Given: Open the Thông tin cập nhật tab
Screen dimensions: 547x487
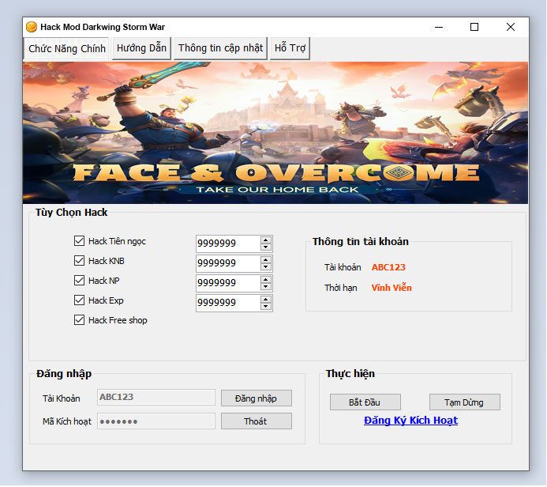Looking at the screenshot, I should click(220, 48).
